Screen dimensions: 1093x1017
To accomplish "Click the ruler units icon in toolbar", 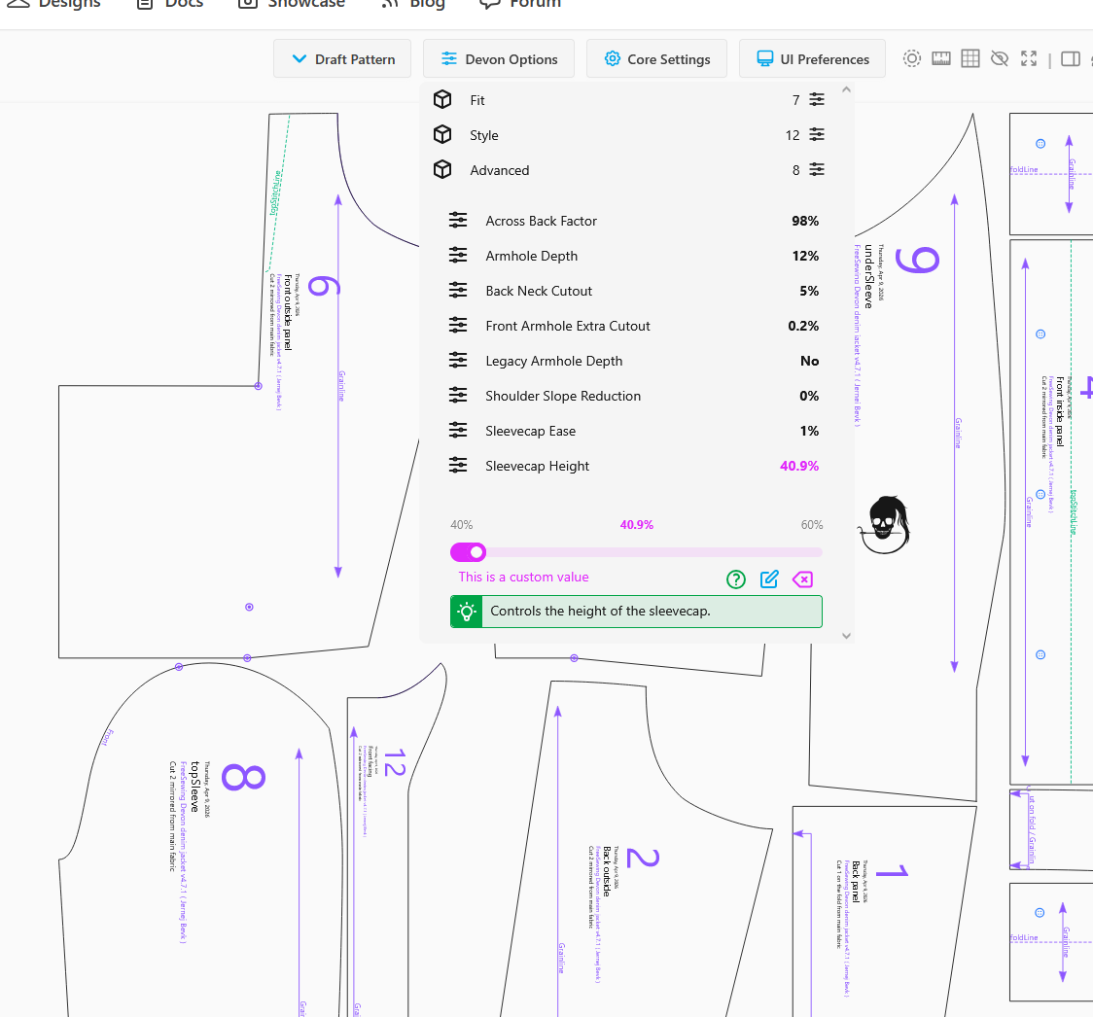I will coord(940,59).
